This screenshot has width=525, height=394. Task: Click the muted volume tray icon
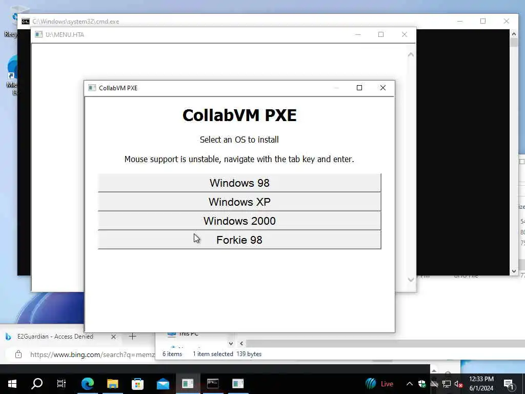point(459,384)
